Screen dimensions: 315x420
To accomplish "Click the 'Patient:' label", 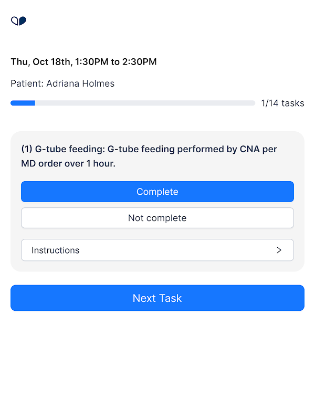I will click(x=27, y=83).
